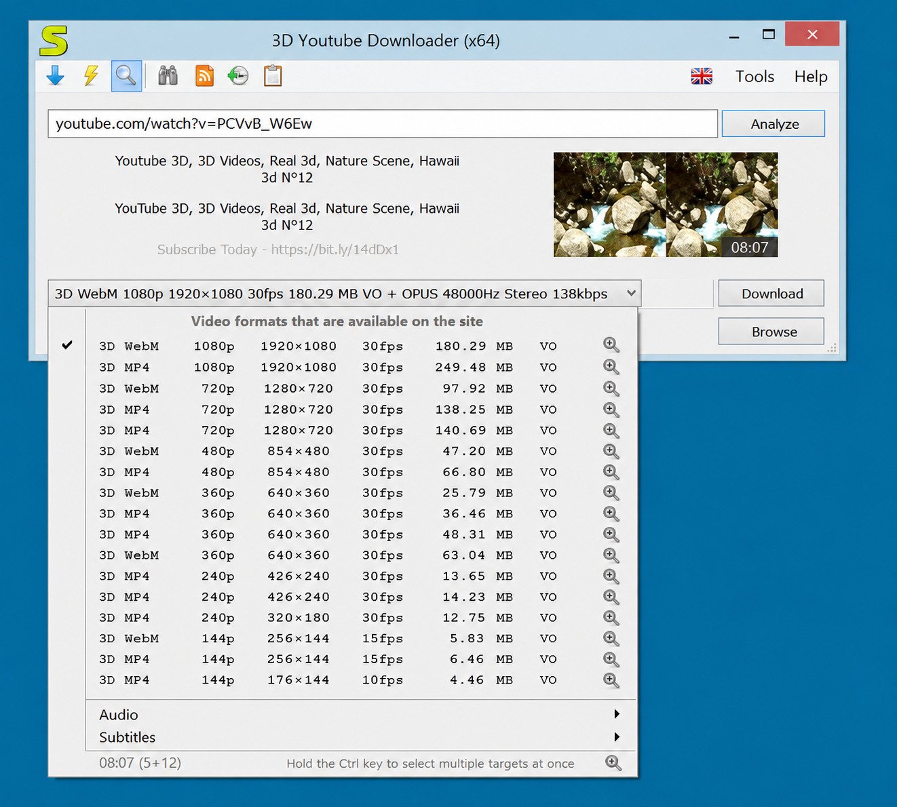This screenshot has height=807, width=897.
Task: Preview 3D MP4 360p 48.31 MB magnifier
Action: click(x=611, y=534)
